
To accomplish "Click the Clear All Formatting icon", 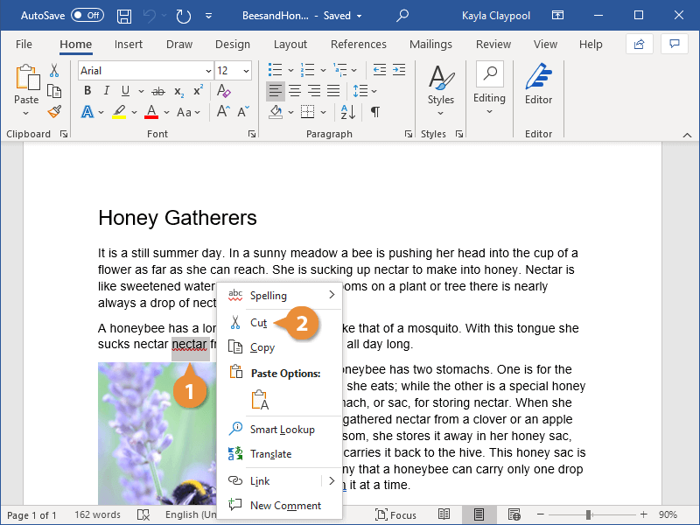I will [223, 91].
